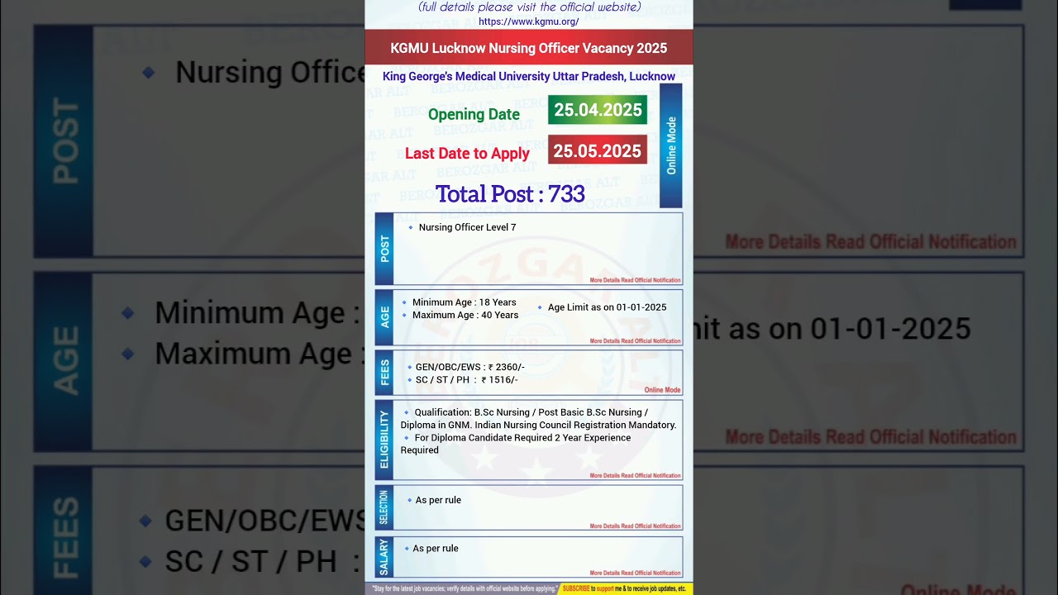This screenshot has height=595, width=1058.
Task: Click the red 'Online Mode' text in the FEES box
Action: [662, 390]
